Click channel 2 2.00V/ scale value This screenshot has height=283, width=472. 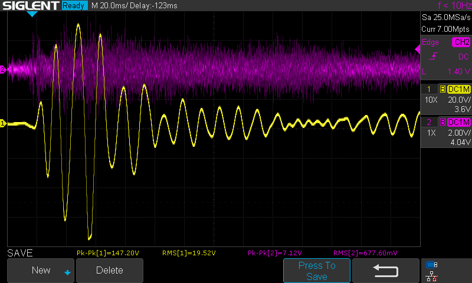tap(459, 133)
